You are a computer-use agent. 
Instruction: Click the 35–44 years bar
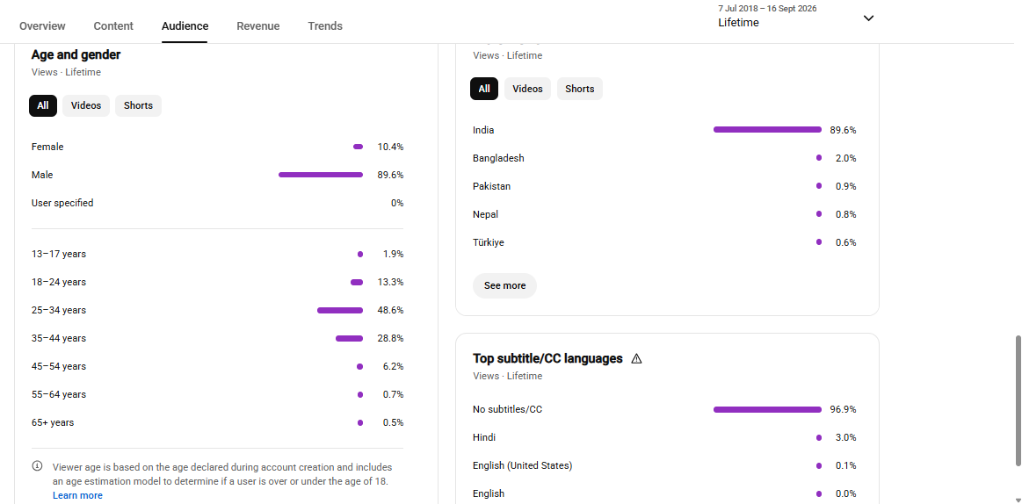tap(350, 338)
